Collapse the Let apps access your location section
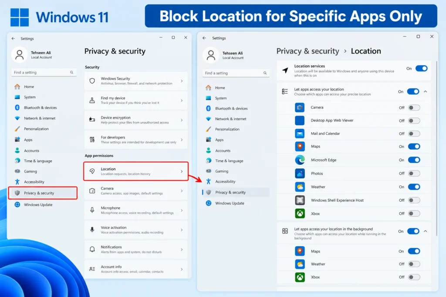Image resolution: width=446 pixels, height=297 pixels. coord(426,91)
